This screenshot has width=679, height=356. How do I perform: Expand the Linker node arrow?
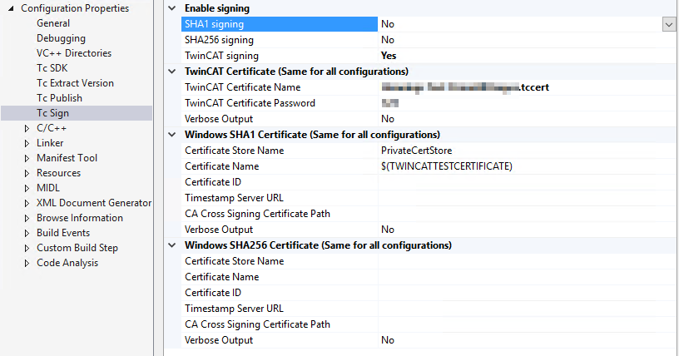(x=27, y=143)
